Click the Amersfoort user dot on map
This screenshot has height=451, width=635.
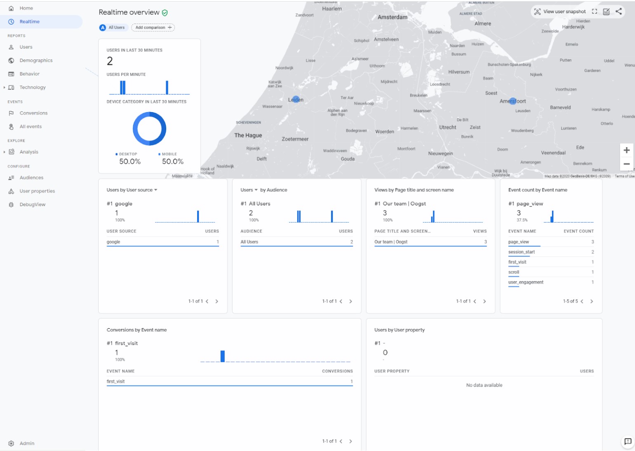pos(513,101)
